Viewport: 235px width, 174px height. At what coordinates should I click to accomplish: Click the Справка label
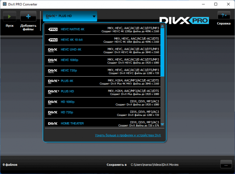click(224, 24)
